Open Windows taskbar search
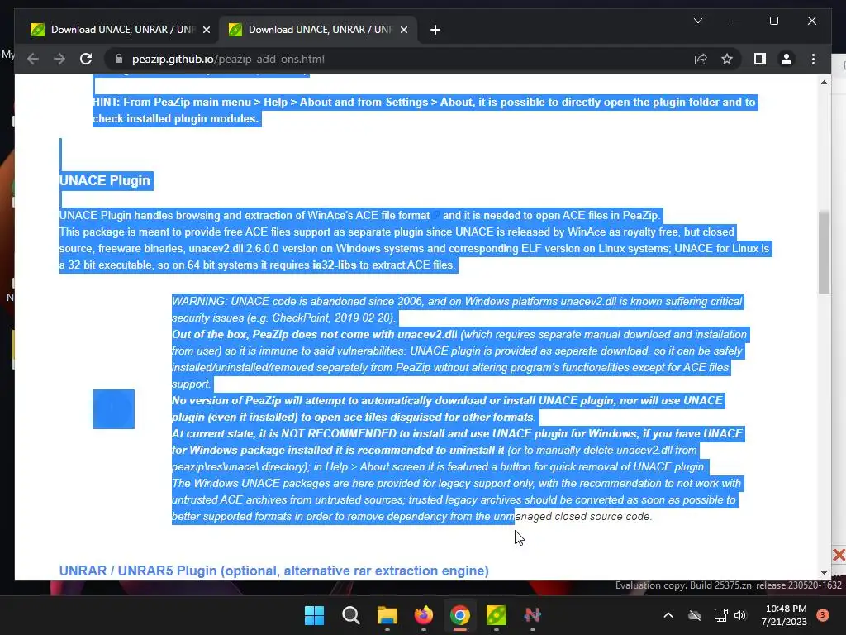Viewport: 846px width, 635px height. (x=350, y=615)
